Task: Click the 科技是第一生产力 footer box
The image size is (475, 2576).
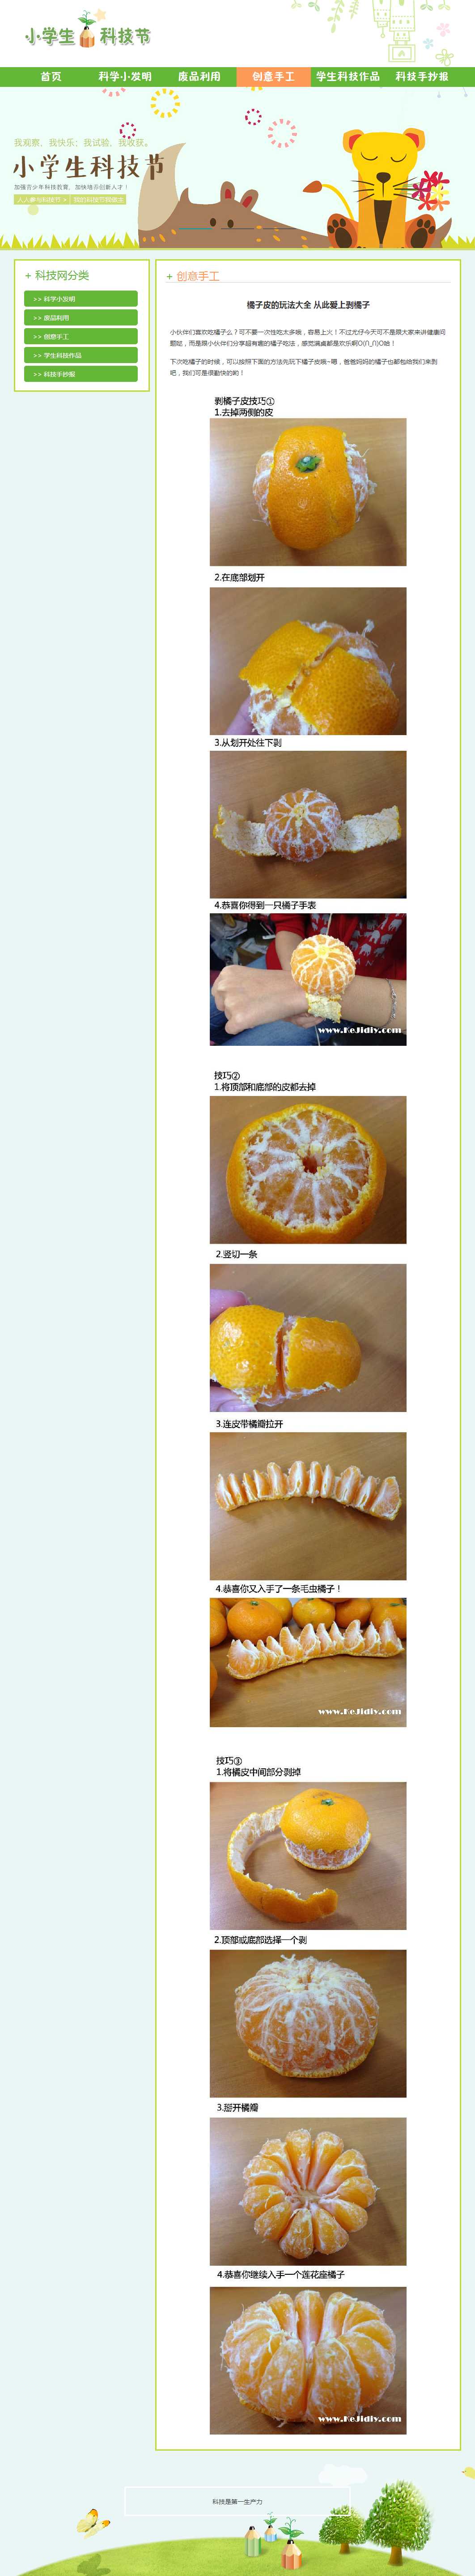Action: [237, 2501]
